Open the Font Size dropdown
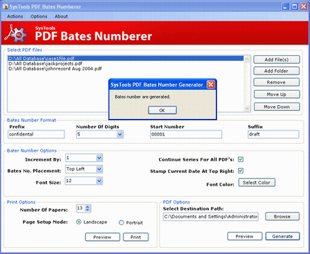 (x=99, y=181)
